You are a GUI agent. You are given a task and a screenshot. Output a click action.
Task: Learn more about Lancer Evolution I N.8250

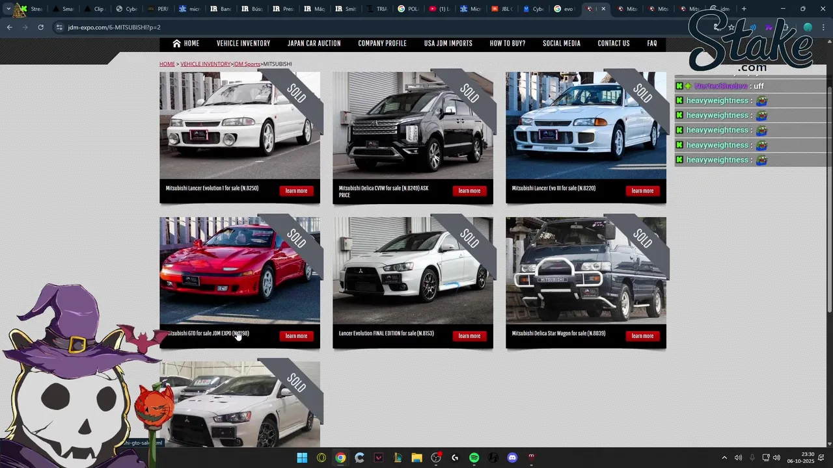pos(296,191)
